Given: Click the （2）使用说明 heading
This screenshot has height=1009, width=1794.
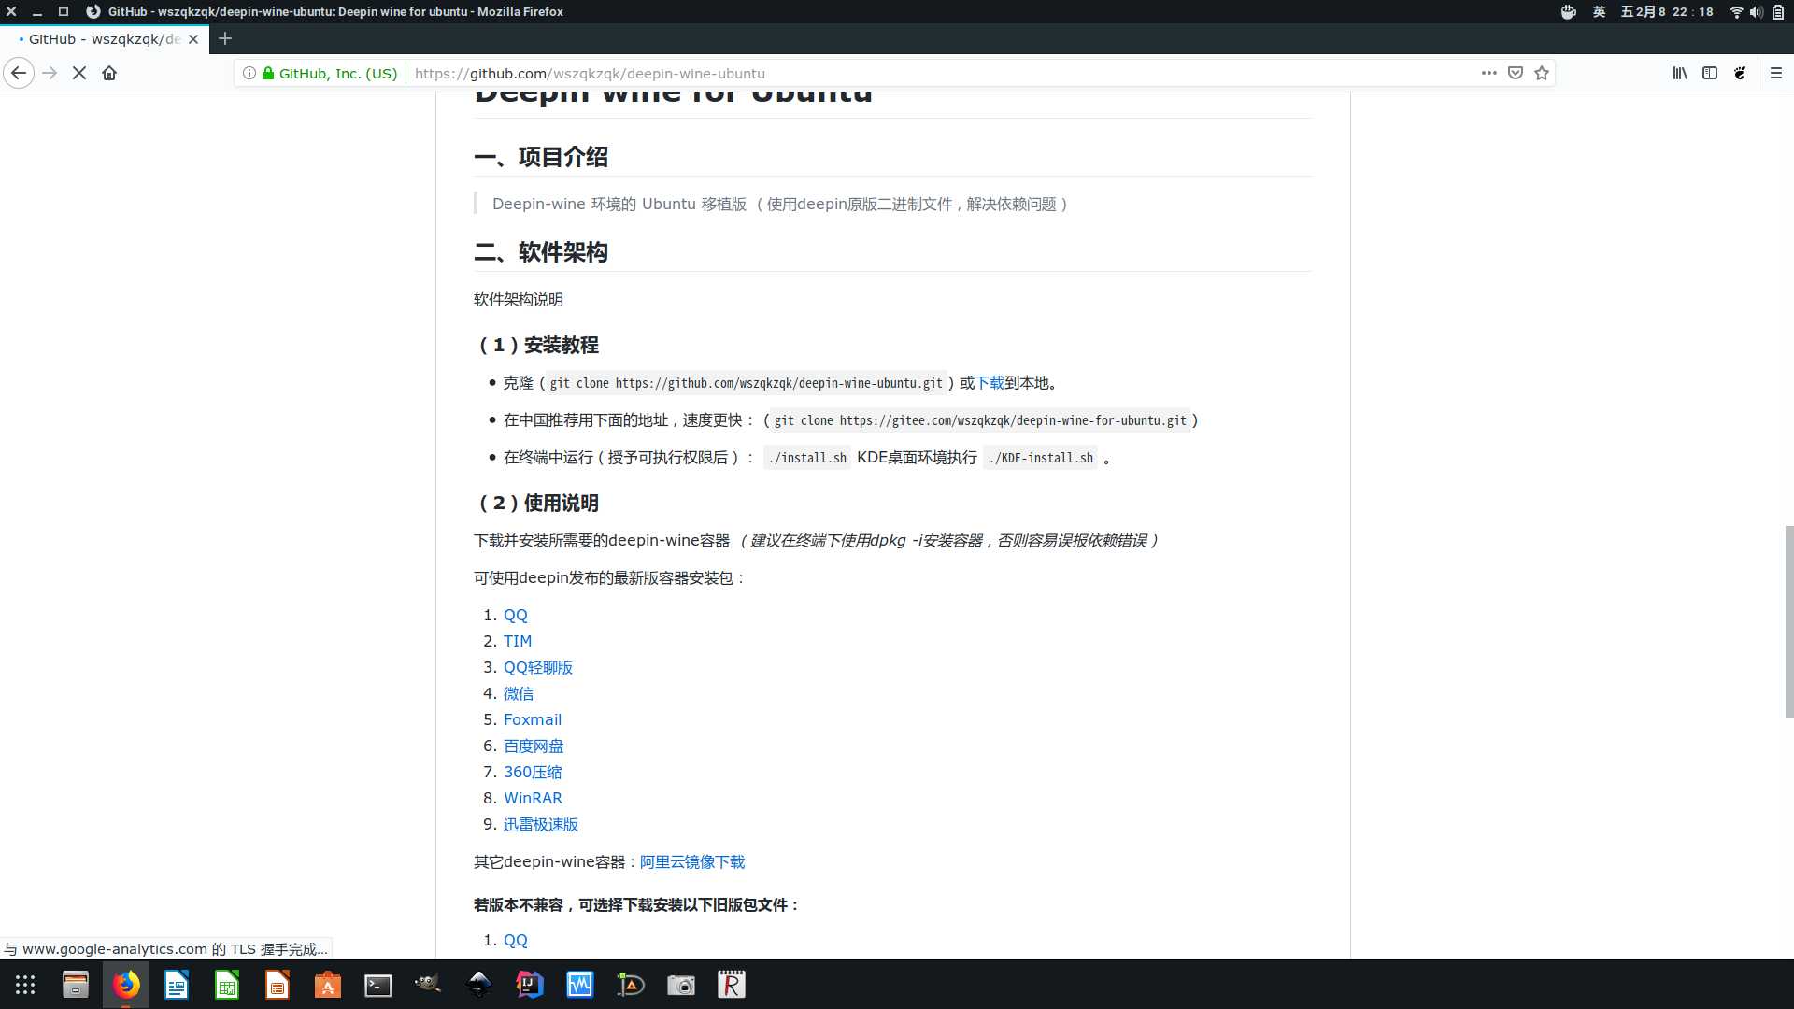Looking at the screenshot, I should (537, 504).
